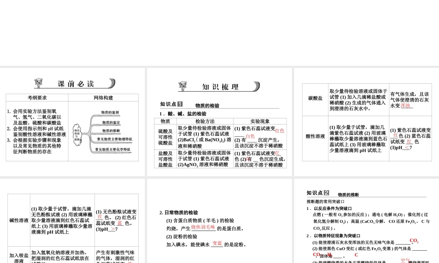Click mind map branch 物质的推断

coord(111,131)
